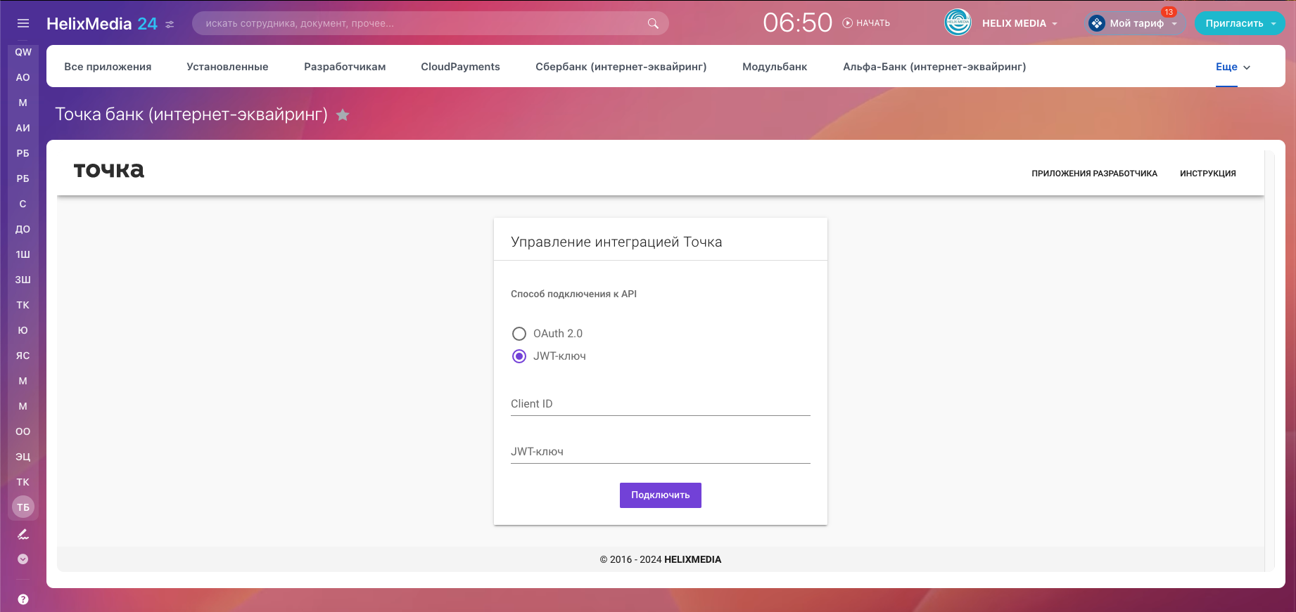1296x612 pixels.
Task: Click the search field for employees and documents
Action: [x=430, y=23]
